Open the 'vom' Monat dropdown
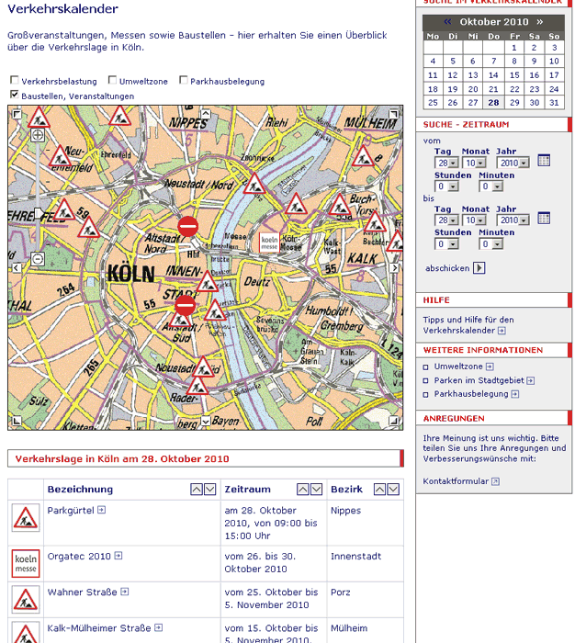Viewport: 575px width, 643px height. [474, 163]
